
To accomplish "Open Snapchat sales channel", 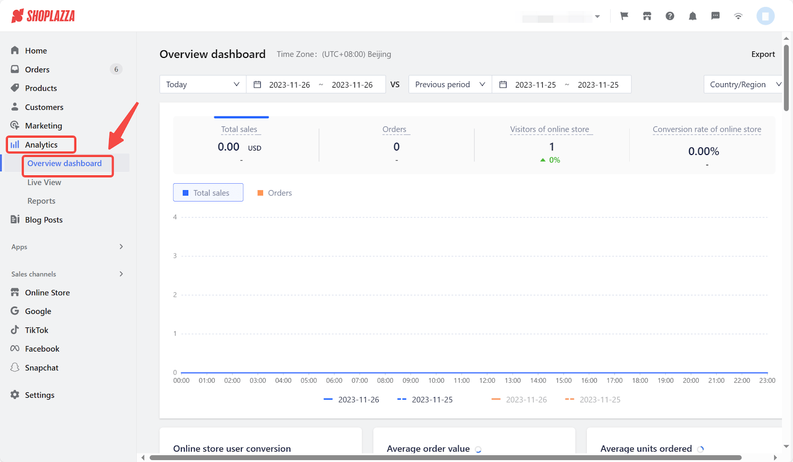I will coord(42,367).
